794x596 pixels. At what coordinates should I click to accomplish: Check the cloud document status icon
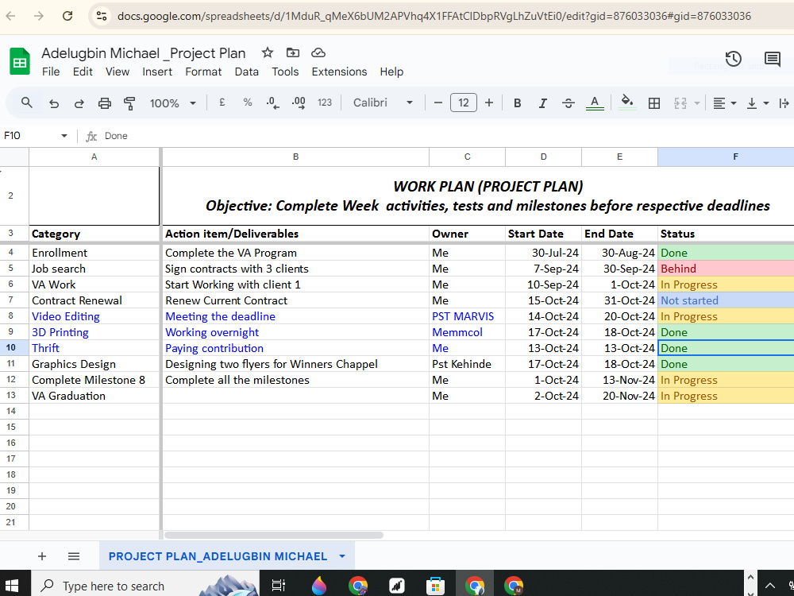(318, 52)
